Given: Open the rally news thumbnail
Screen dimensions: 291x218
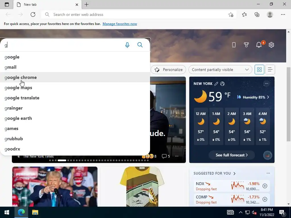Looking at the screenshot, I should (55, 186).
